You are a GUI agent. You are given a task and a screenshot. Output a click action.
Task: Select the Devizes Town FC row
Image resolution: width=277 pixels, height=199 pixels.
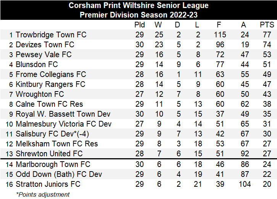[x=45, y=45]
